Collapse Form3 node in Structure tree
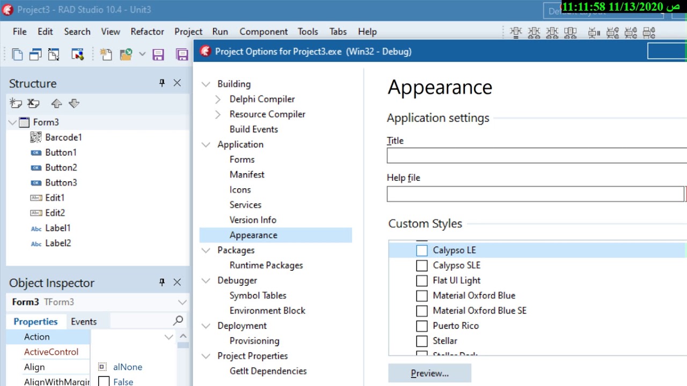Image resolution: width=687 pixels, height=386 pixels. point(12,122)
